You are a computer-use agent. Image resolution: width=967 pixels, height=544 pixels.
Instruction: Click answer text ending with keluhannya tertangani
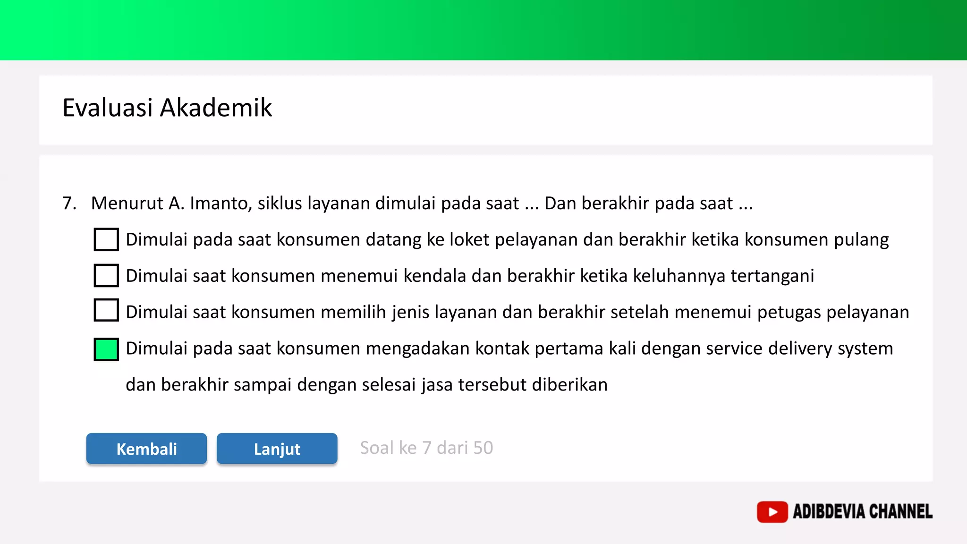[x=470, y=276]
